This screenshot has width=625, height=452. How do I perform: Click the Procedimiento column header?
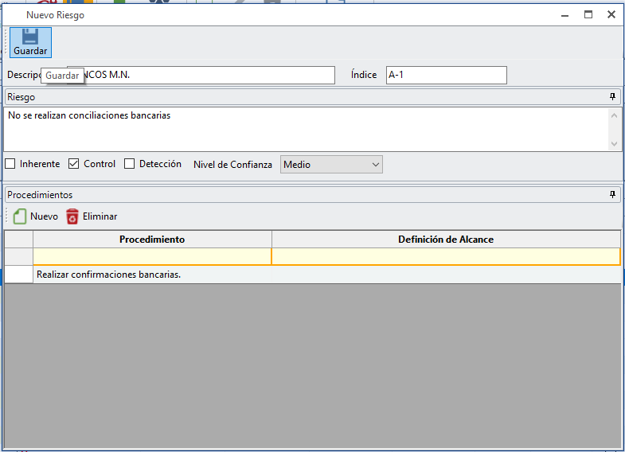click(x=152, y=240)
